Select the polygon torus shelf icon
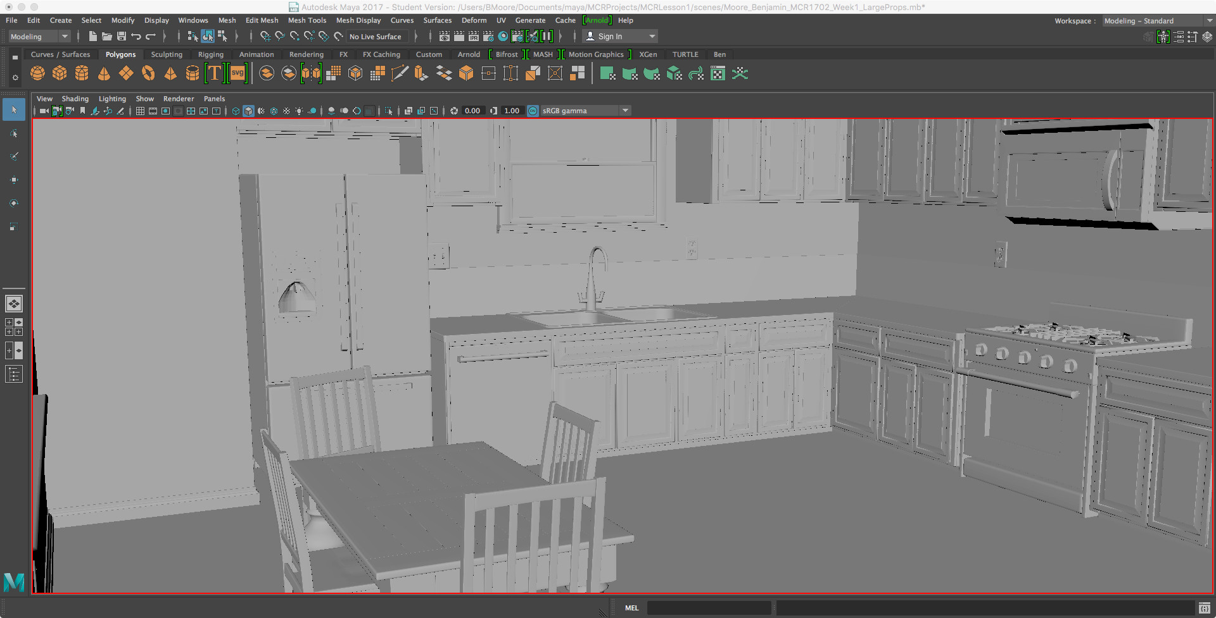This screenshot has width=1216, height=618. 148,74
